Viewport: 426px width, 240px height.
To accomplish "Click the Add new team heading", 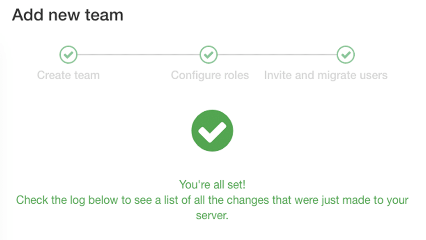I will (68, 15).
